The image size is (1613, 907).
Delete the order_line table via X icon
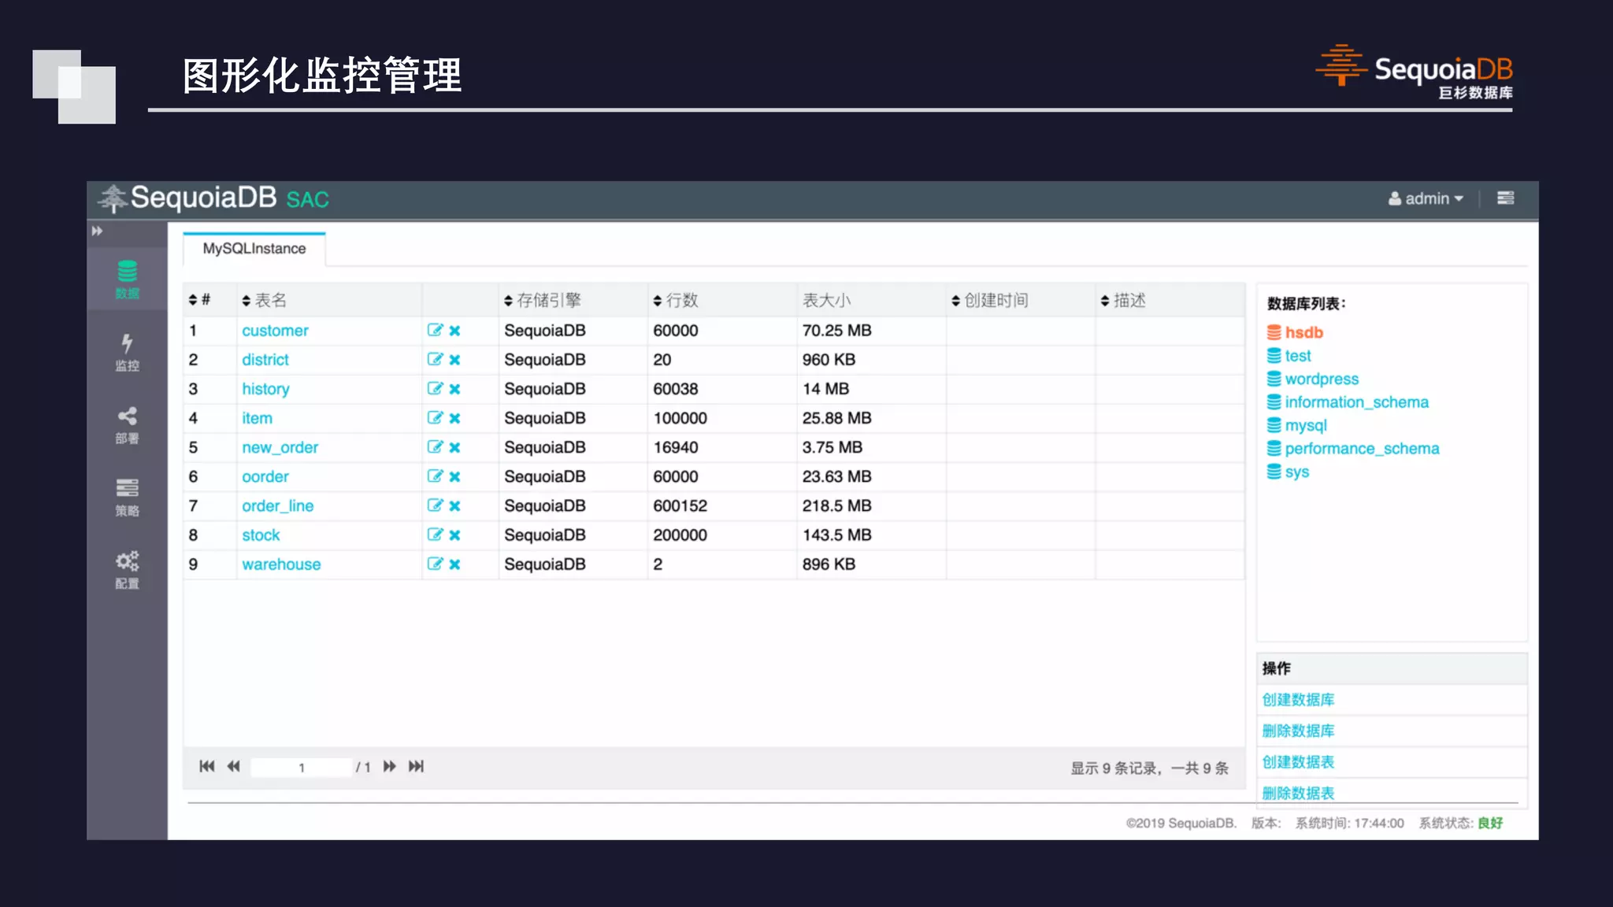coord(454,506)
